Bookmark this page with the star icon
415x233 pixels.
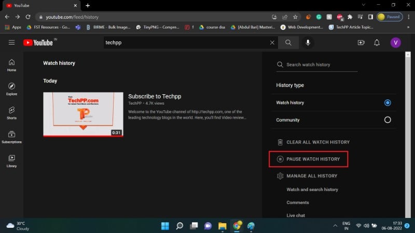pos(295,17)
